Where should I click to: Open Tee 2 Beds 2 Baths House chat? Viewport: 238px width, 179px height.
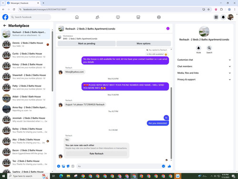tap(26, 163)
